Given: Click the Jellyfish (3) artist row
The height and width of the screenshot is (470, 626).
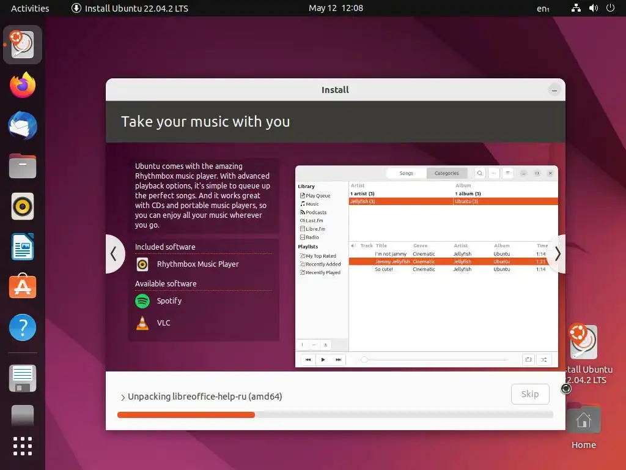Looking at the screenshot, I should pyautogui.click(x=401, y=201).
